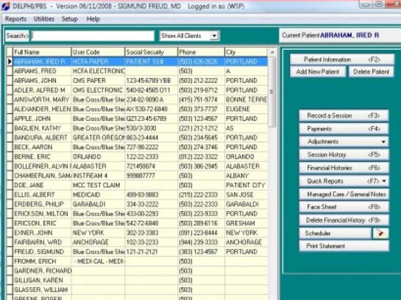401x300 pixels.
Task: Expand the Show All Clients dropdown
Action: (x=214, y=36)
